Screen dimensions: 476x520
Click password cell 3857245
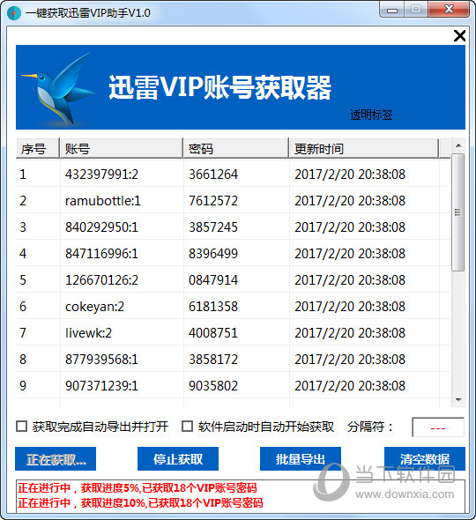(213, 227)
